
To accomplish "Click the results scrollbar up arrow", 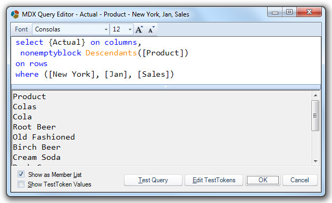I will click(316, 95).
